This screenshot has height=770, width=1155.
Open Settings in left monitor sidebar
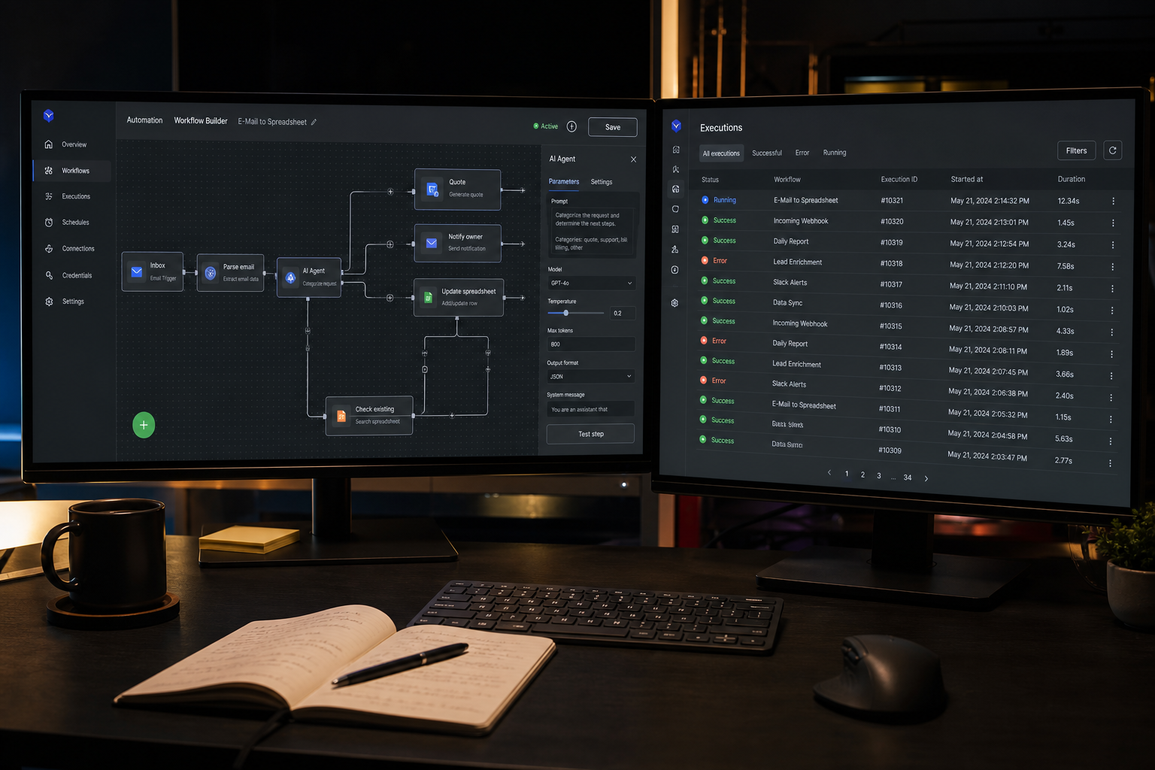(x=72, y=302)
